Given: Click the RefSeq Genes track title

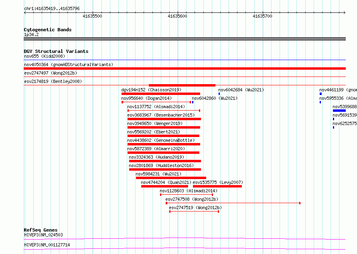Looking at the screenshot, I should tap(41, 230).
